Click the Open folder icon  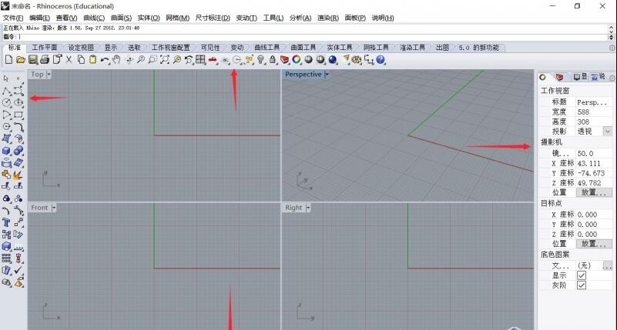[x=21, y=59]
